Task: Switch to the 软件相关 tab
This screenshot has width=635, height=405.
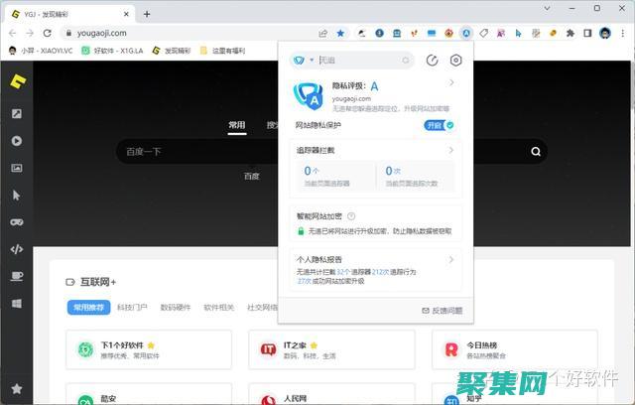Action: point(218,308)
